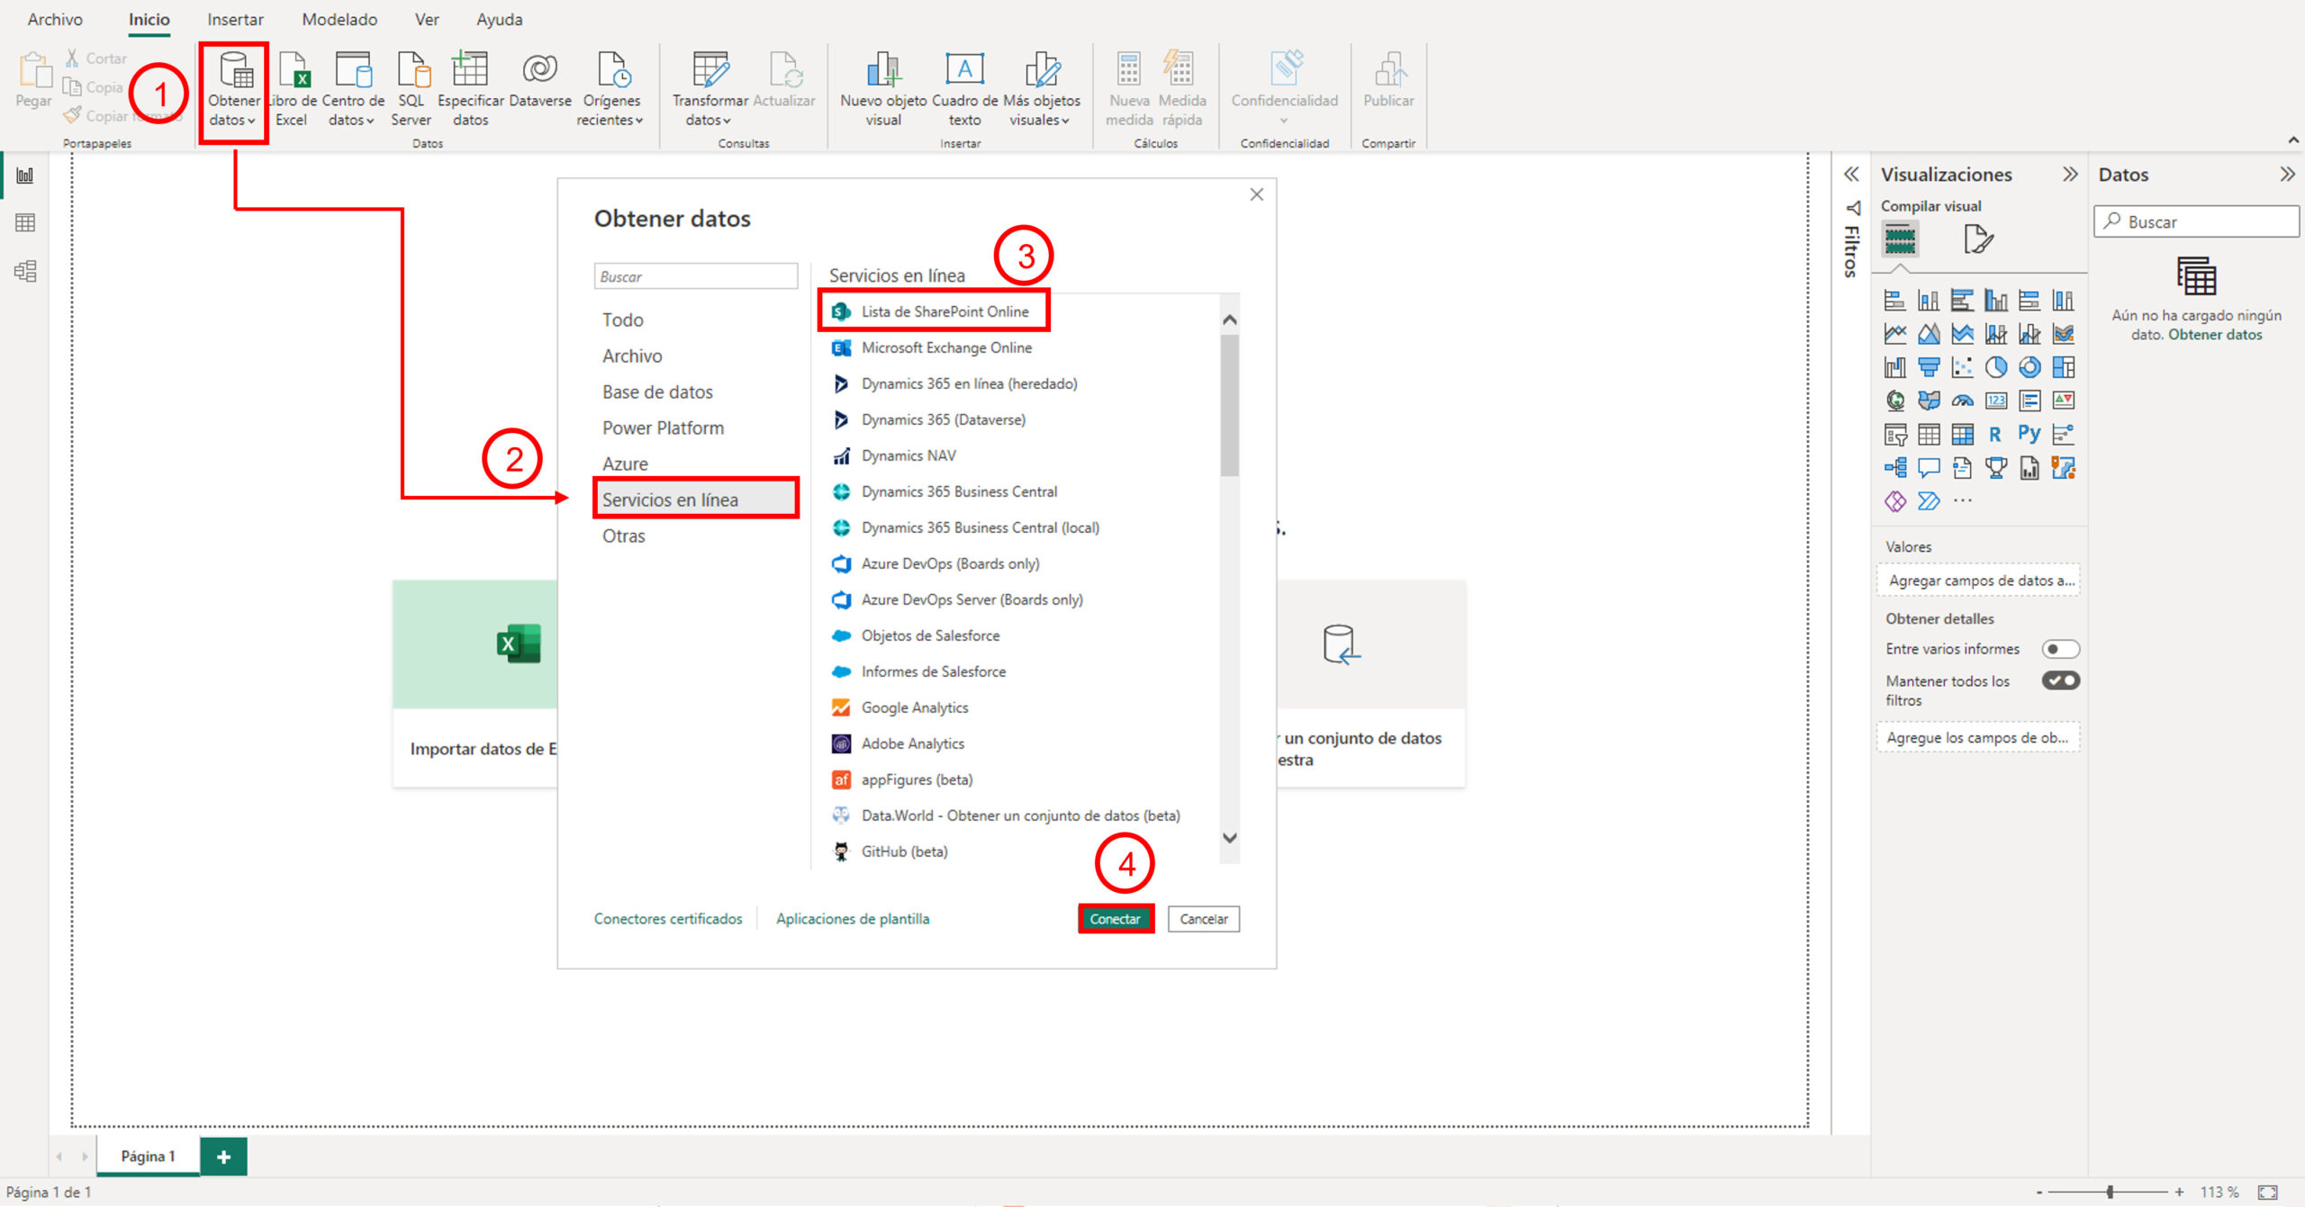Image resolution: width=2305 pixels, height=1207 pixels.
Task: Expand the Filtros pane chevron
Action: 1851,174
